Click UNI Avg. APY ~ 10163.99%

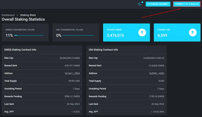(x=158, y=112)
